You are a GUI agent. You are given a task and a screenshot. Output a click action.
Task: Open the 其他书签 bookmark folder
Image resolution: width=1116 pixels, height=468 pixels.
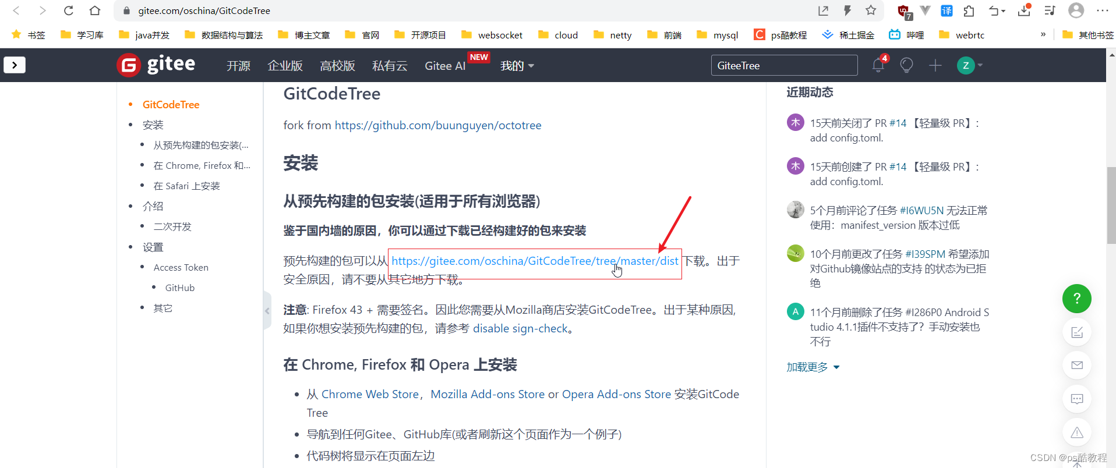tap(1087, 35)
